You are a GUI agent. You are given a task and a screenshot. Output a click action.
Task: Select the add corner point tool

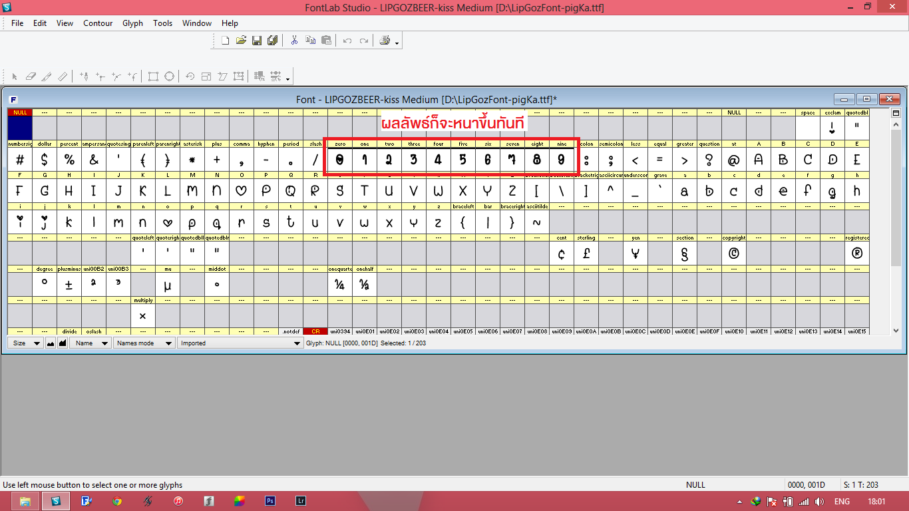click(100, 77)
